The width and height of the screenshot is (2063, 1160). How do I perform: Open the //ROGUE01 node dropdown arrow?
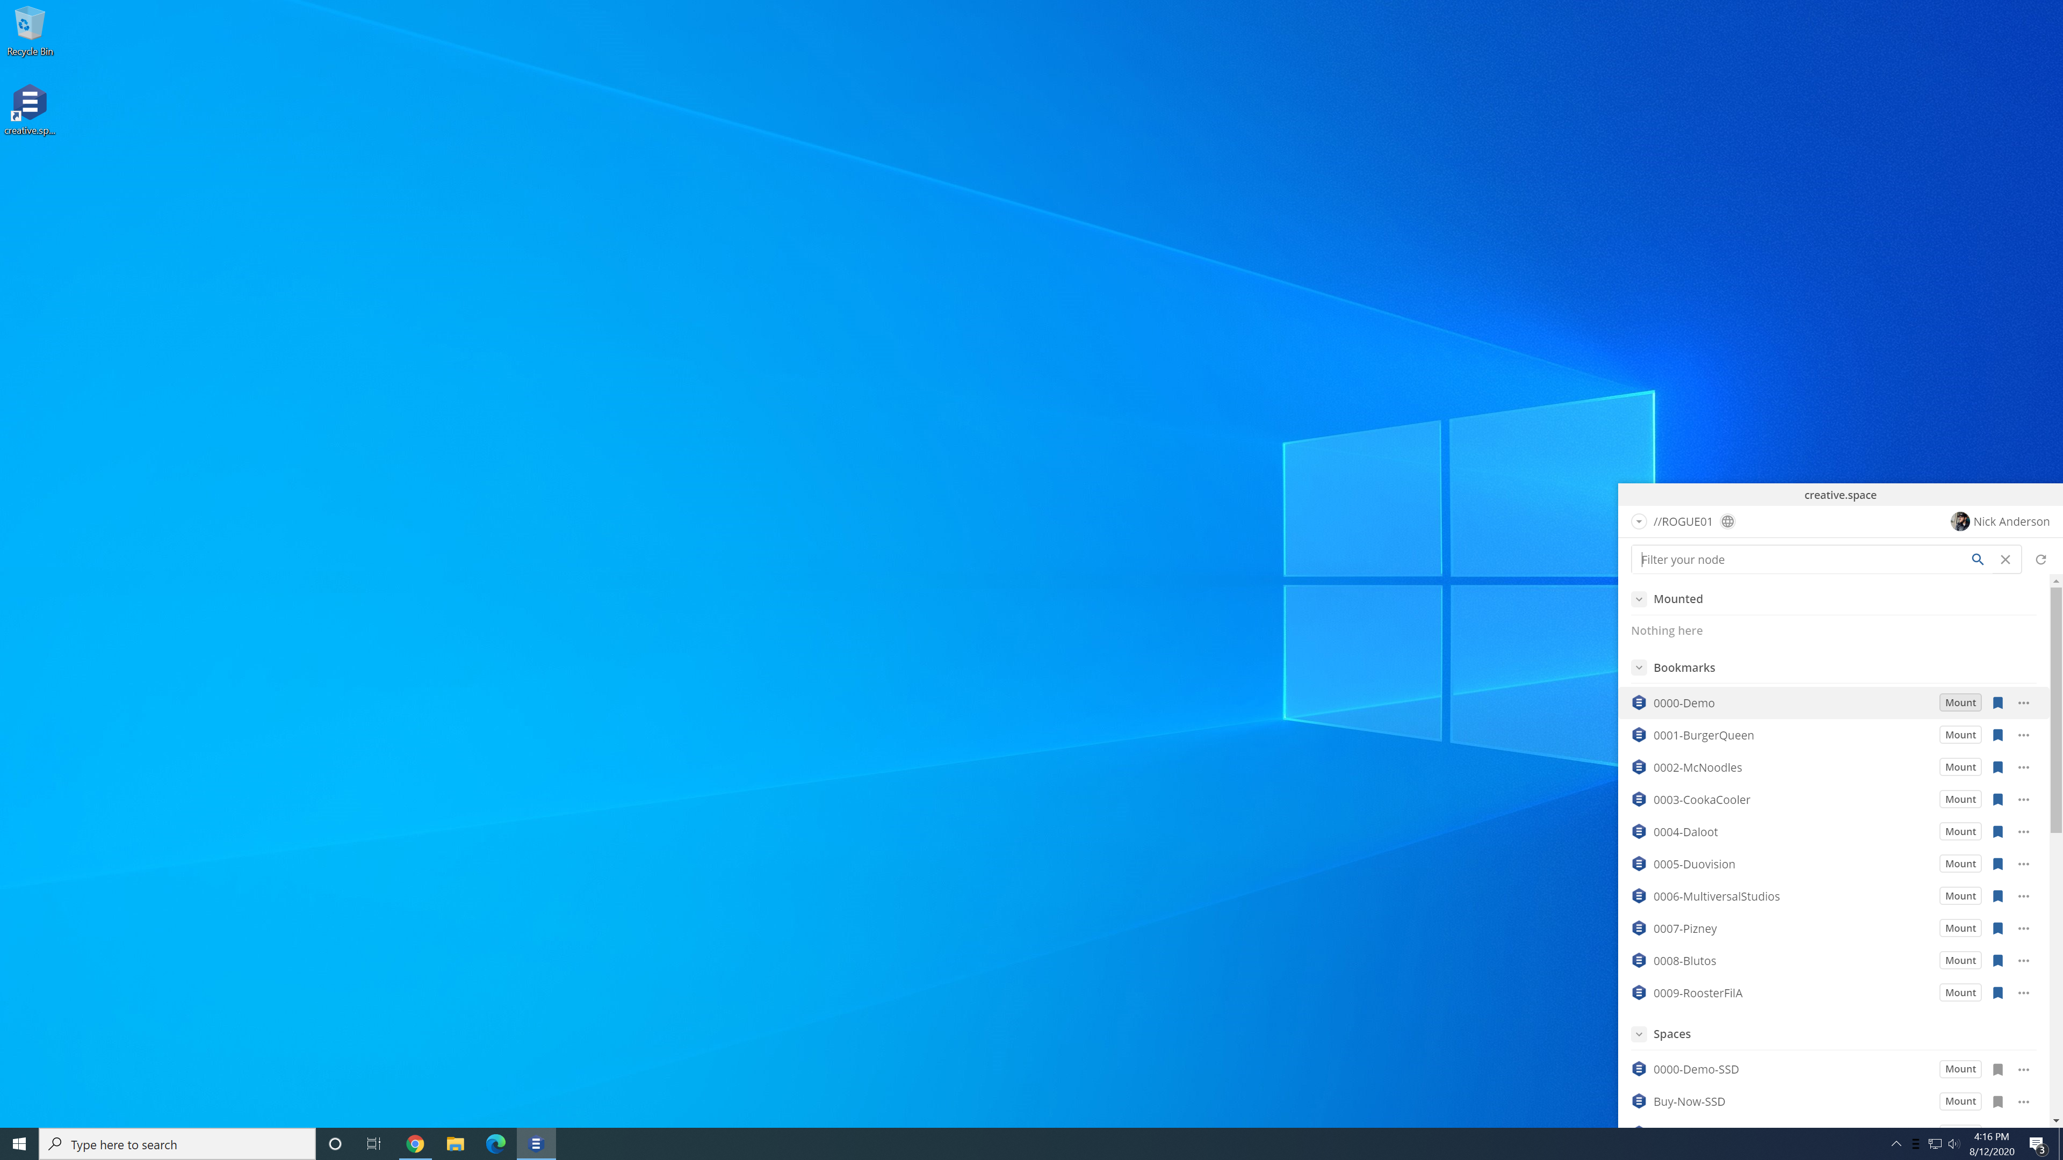[1639, 522]
